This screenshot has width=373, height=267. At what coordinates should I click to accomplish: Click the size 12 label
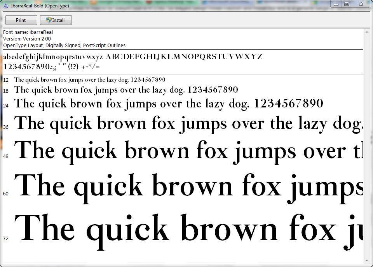click(6, 80)
